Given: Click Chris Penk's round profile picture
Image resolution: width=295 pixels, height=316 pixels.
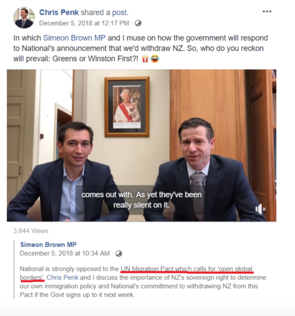Looking at the screenshot, I should (x=24, y=17).
